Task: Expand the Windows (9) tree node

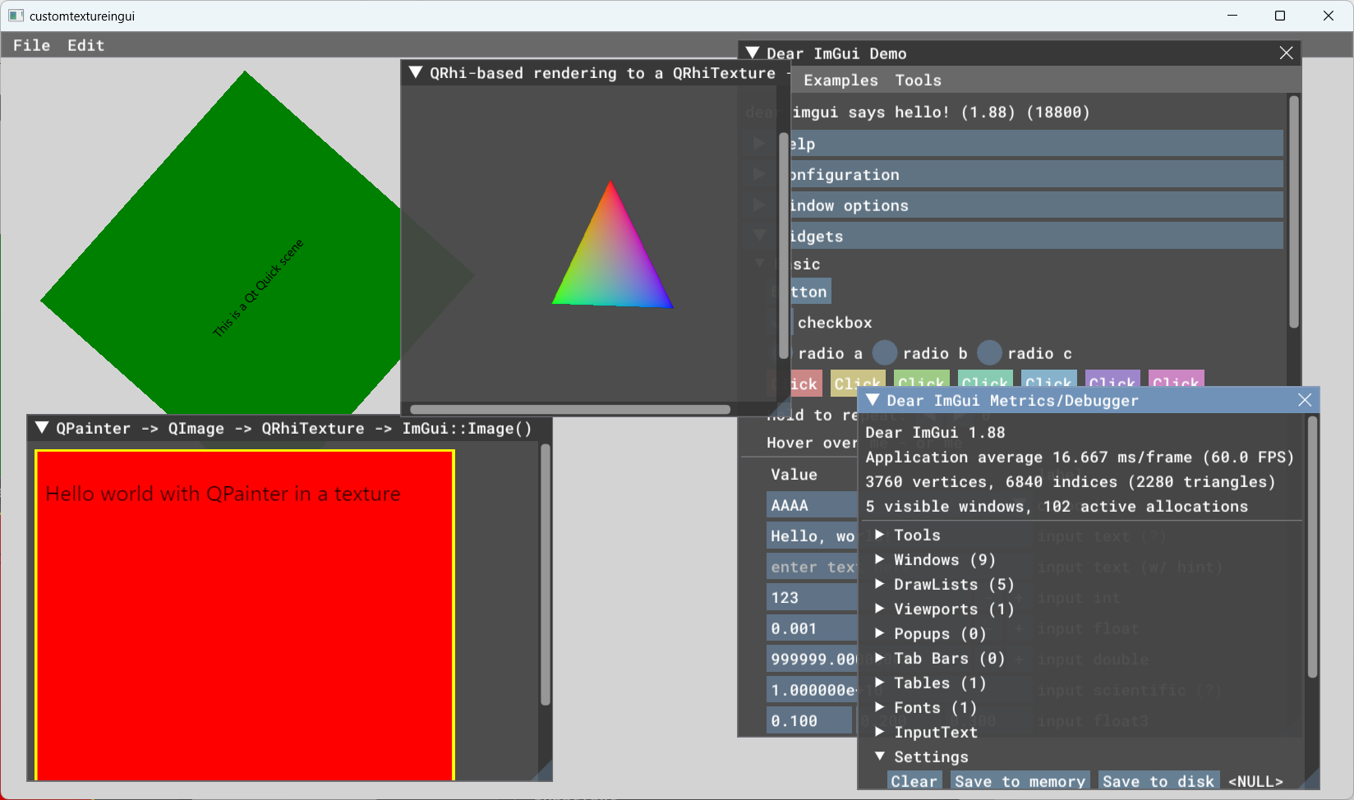Action: point(880,559)
